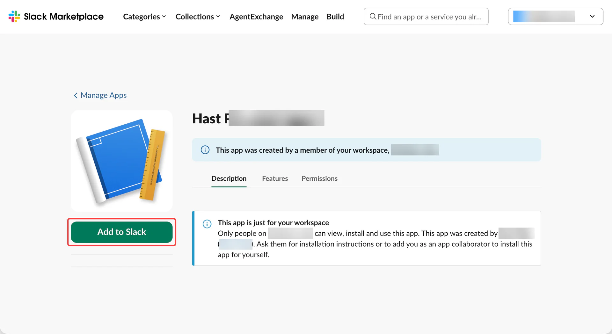
Task: Open the Manage menu item
Action: pos(305,17)
